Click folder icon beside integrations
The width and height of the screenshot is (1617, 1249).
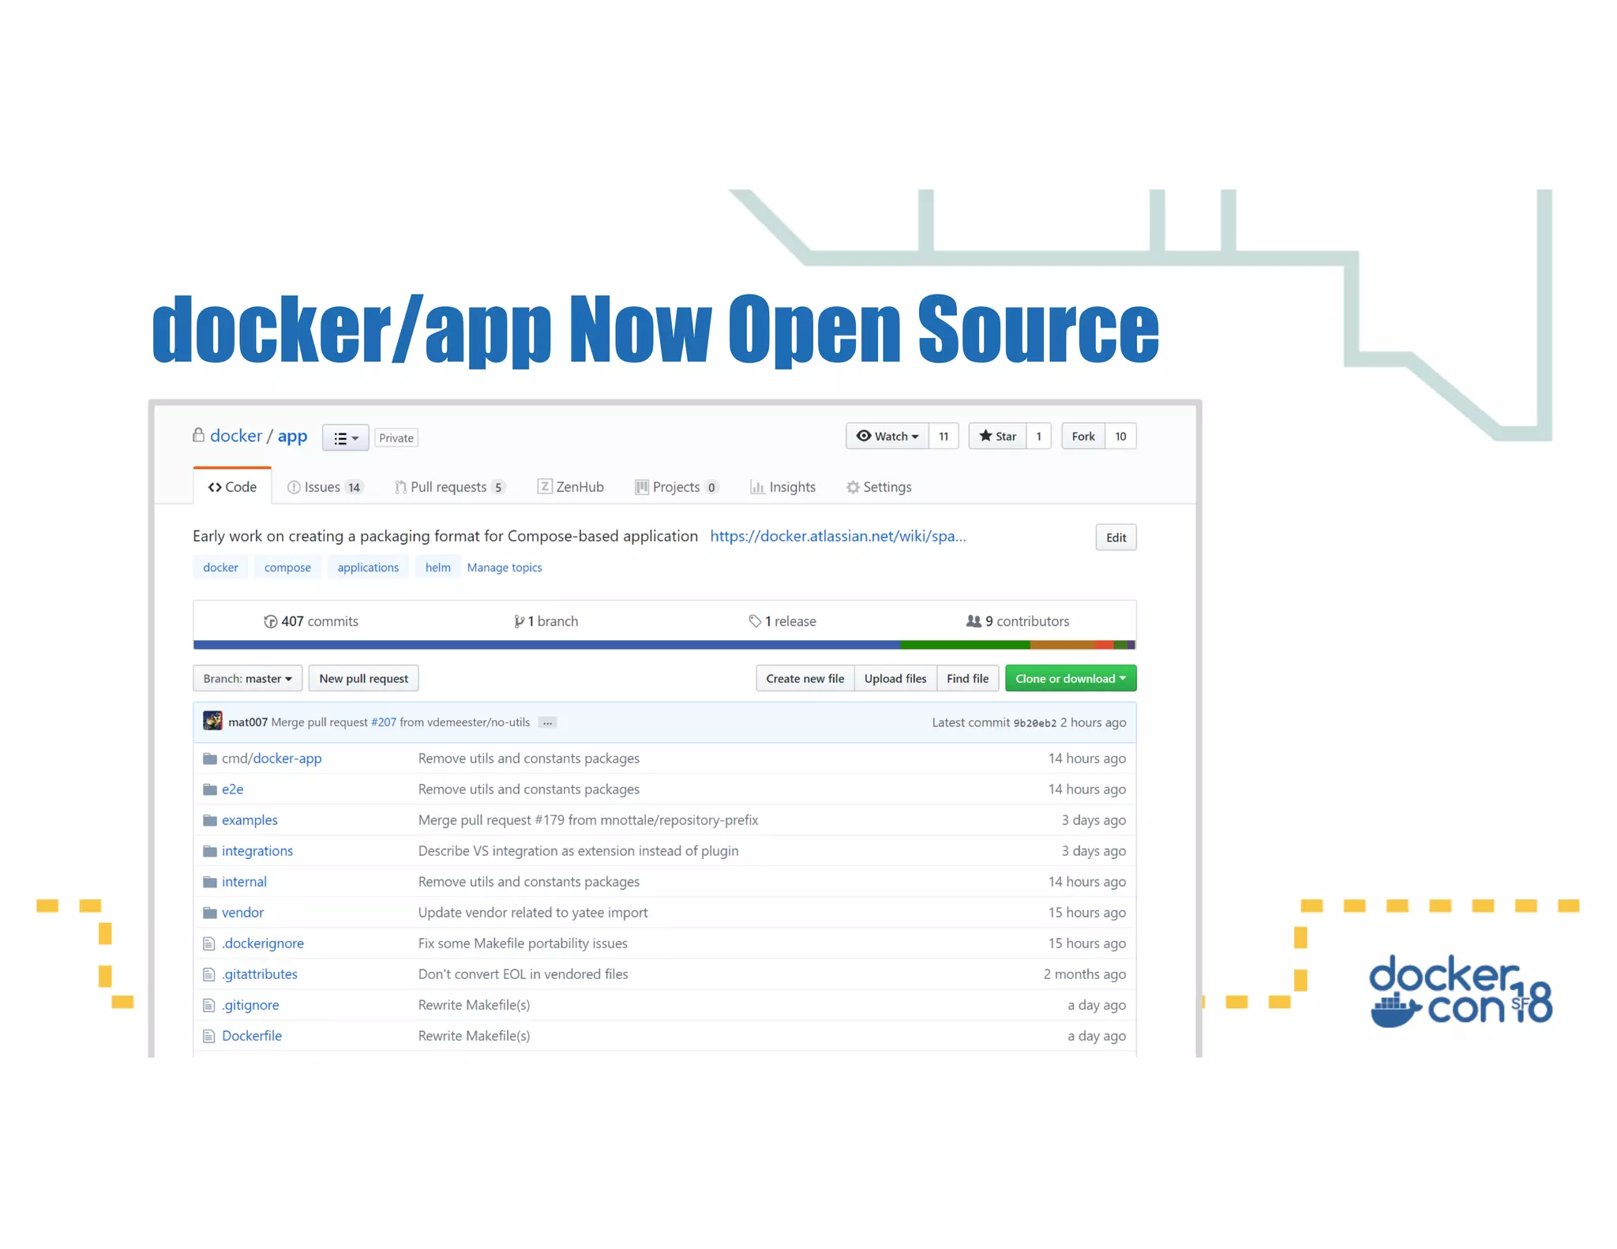point(210,851)
